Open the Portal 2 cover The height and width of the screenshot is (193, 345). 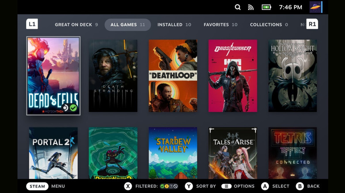[x=53, y=153]
